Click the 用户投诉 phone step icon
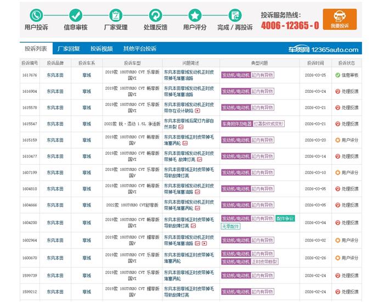This screenshot has width=384, height=302. [36, 15]
